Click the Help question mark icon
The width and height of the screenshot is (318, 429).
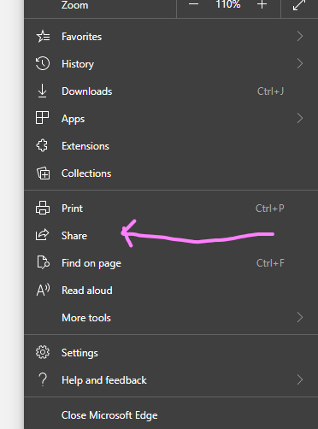point(43,379)
